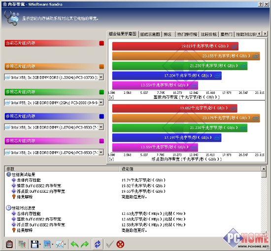Click the bar chart report icon
The image size is (271, 251).
tap(47, 244)
